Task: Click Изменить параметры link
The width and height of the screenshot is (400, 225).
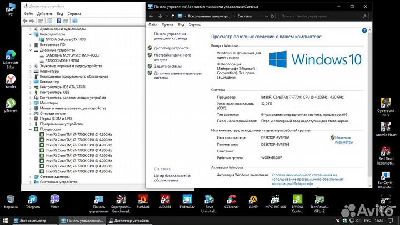Action: click(344, 140)
